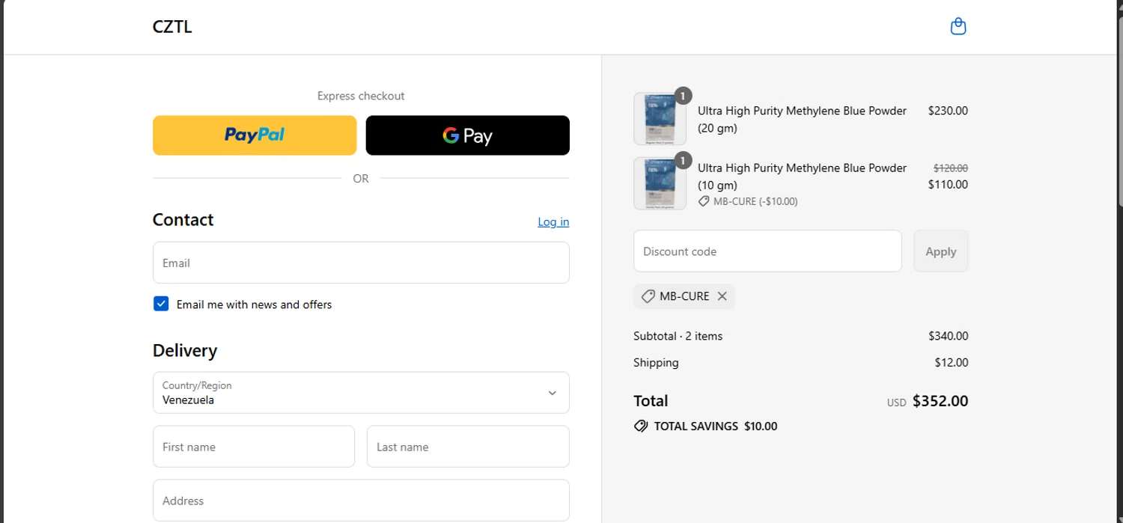Click the Shipping $12.00 amount
This screenshot has width=1123, height=523.
point(951,363)
